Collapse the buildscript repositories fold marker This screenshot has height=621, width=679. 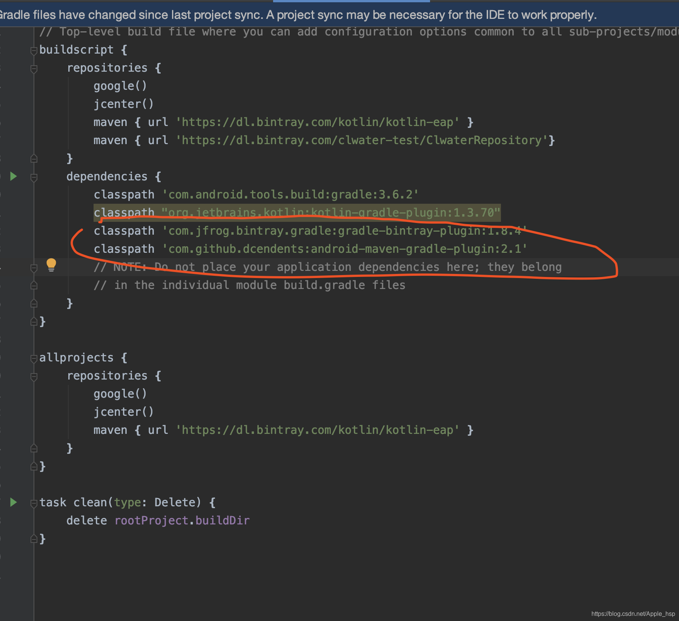point(34,69)
